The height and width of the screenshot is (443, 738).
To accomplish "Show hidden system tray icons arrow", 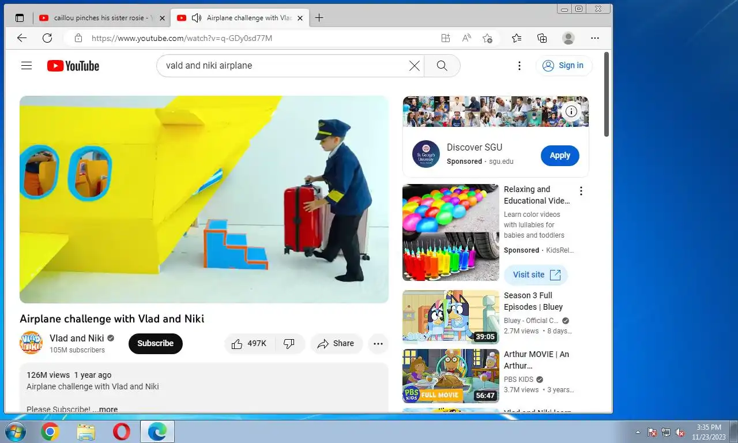I will click(638, 432).
